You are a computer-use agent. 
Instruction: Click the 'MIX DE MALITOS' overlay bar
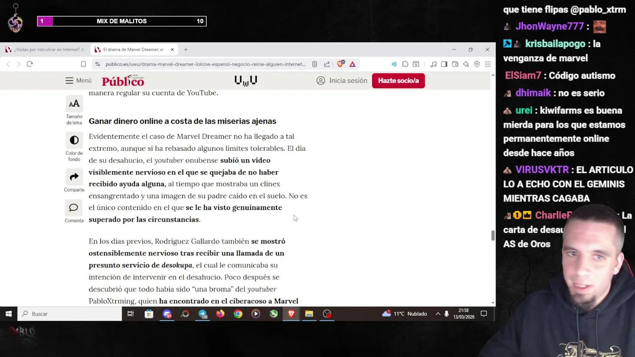(122, 21)
